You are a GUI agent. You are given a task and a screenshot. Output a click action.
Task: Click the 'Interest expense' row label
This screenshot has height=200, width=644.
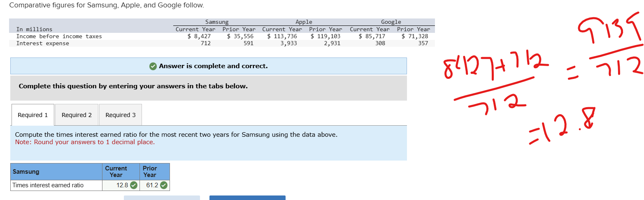pos(42,43)
